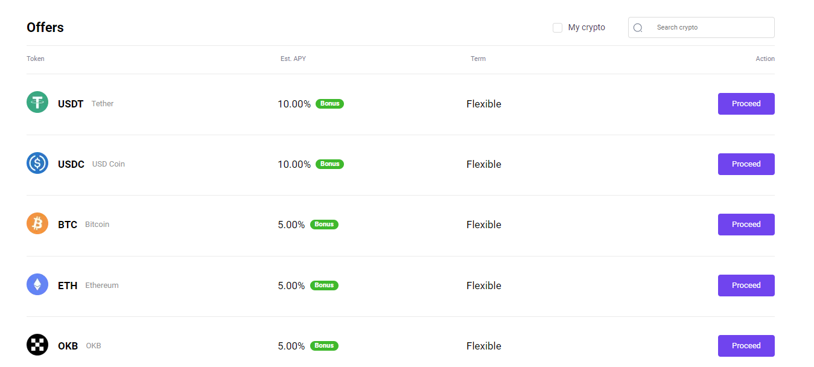Click the OKB checkered logo icon
814x367 pixels.
[37, 345]
